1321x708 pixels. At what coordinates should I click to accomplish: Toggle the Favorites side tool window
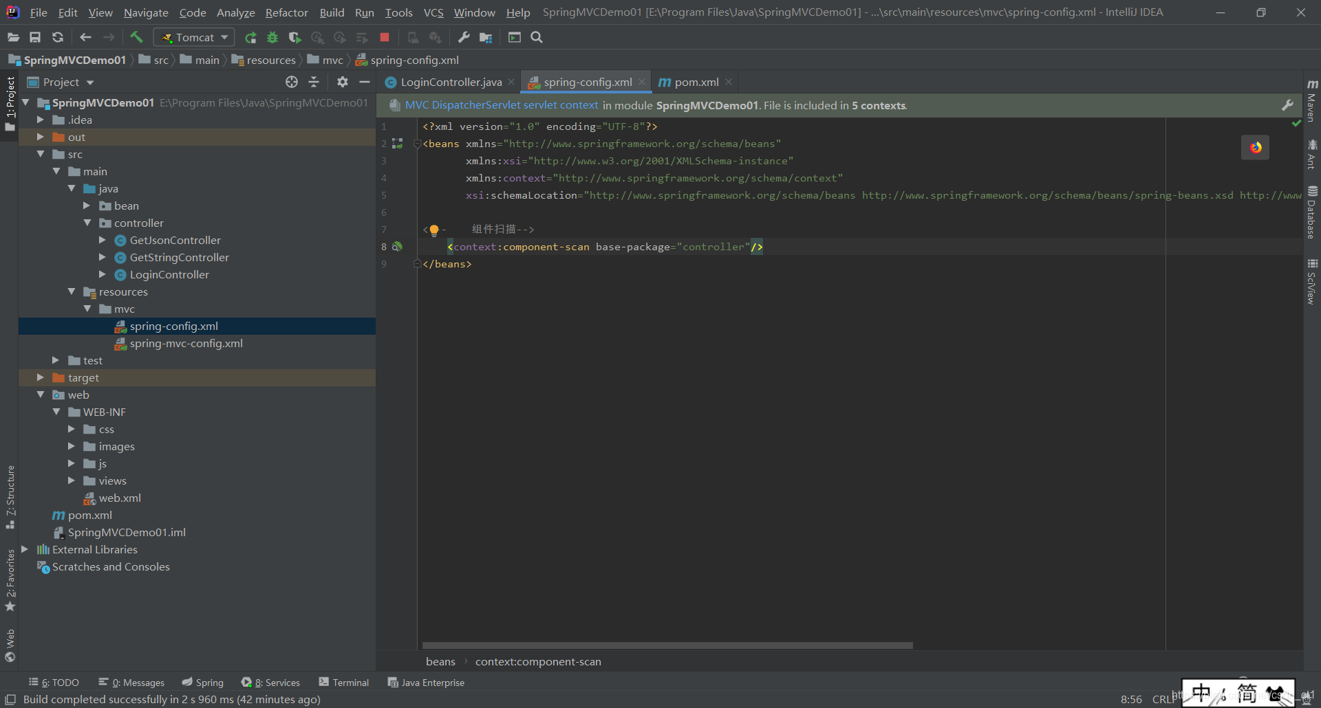(10, 580)
